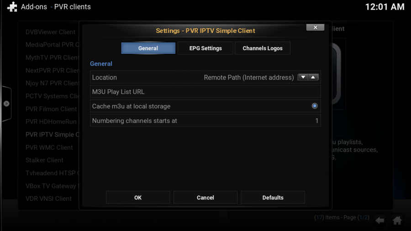Screen dimensions: 411x231
Task: Select PVR HDHomeRun entry
Action: (51, 122)
